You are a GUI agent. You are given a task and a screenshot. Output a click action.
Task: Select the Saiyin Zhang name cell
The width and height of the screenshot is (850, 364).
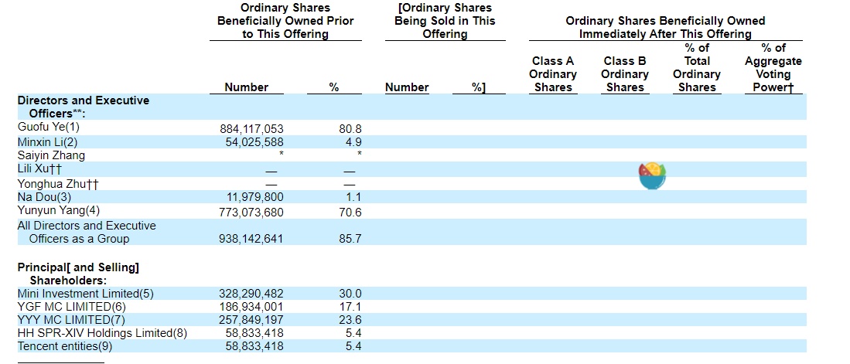(51, 155)
